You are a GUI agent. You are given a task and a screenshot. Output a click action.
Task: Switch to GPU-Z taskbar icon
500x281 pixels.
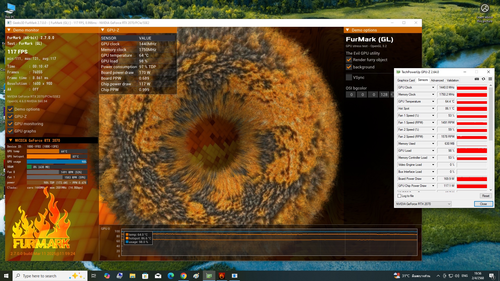coord(209,276)
